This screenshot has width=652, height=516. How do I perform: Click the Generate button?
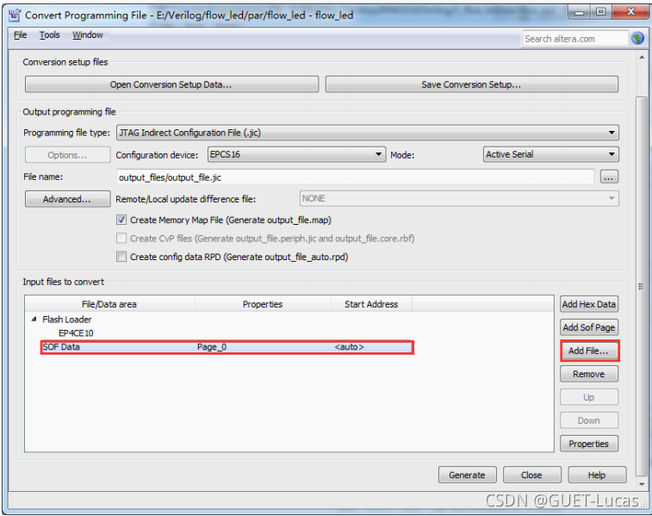pos(468,475)
